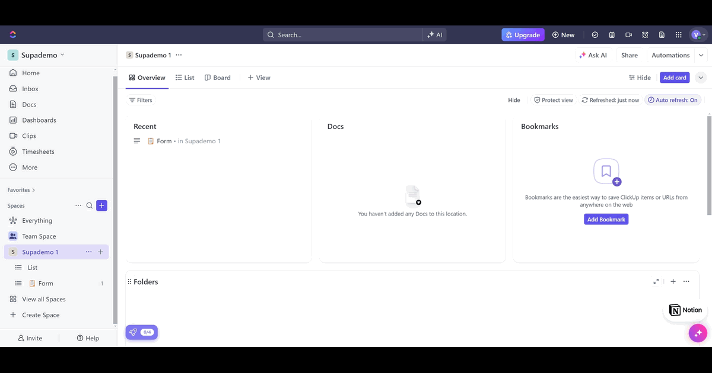Toggle Auto refresh On
The width and height of the screenshot is (712, 373).
[673, 100]
